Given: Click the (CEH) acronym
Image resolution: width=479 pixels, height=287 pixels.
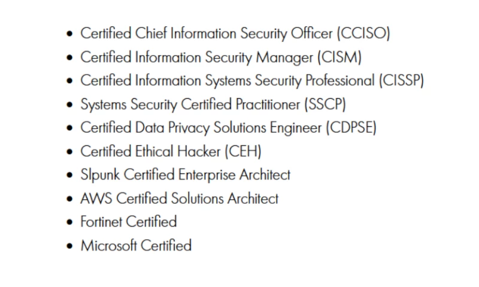Looking at the screenshot, I should [243, 151].
